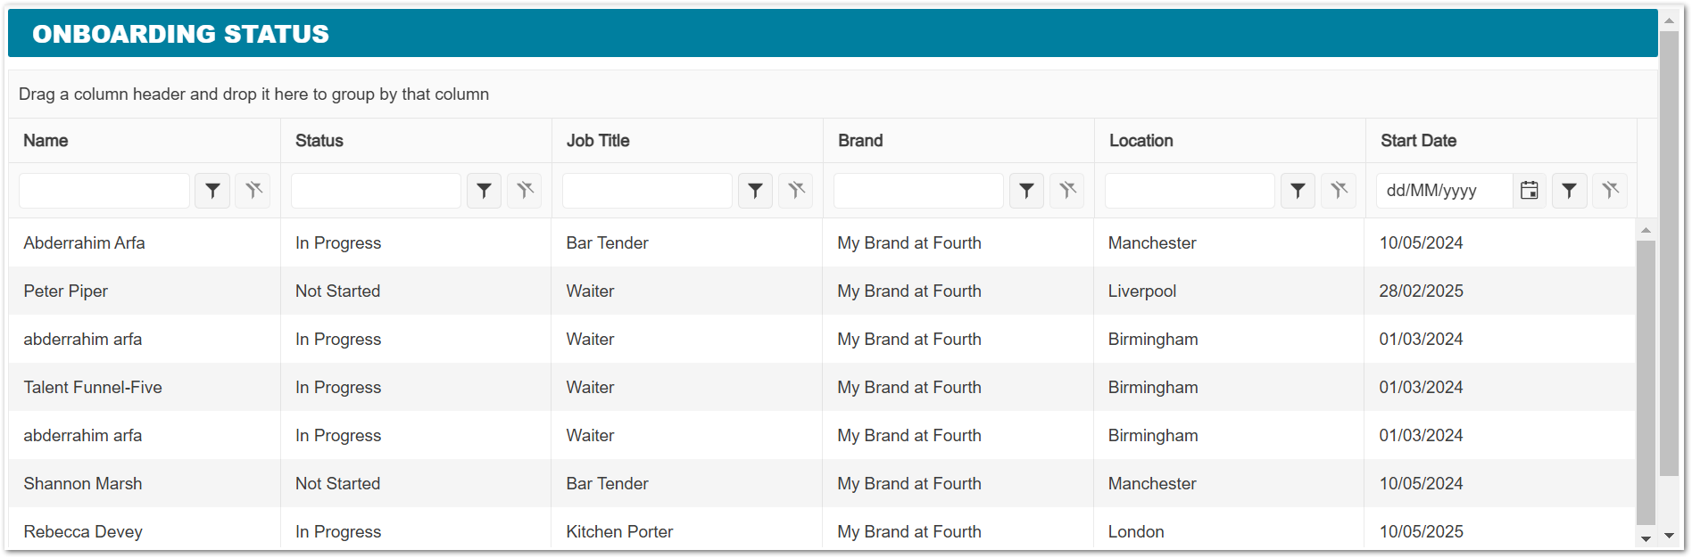Click the grid scroll down arrow

[x=1646, y=538]
